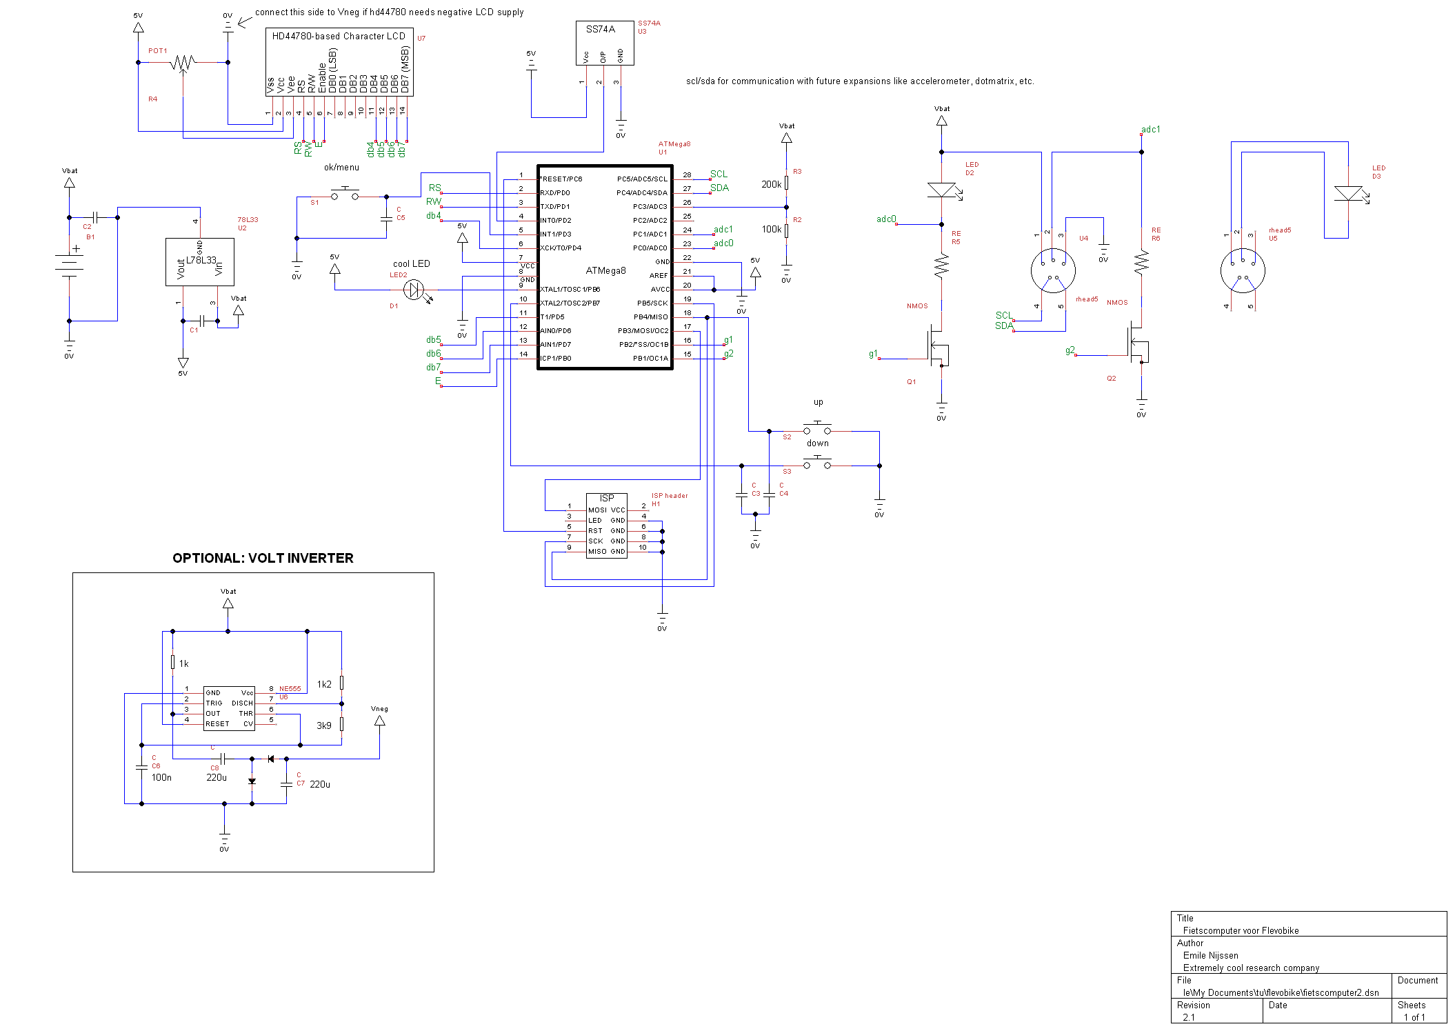Select the POT1 potentiometer symbol
Screen dimensions: 1455x1031
(x=183, y=63)
